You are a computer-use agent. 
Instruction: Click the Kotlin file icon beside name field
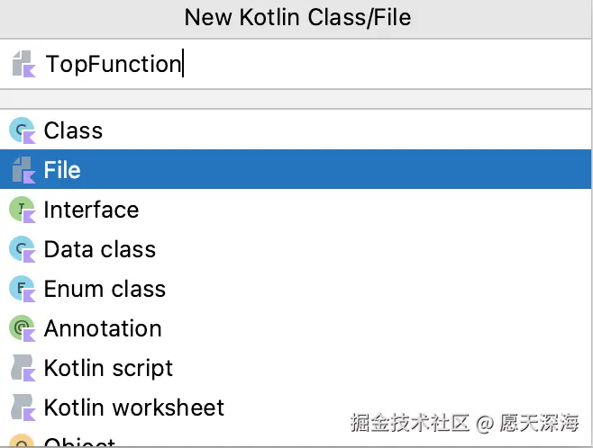coord(23,65)
